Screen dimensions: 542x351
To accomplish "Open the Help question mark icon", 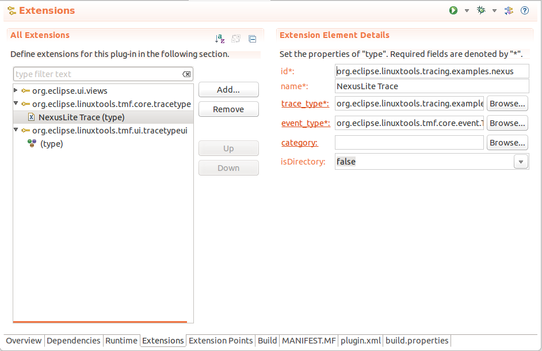I will tap(525, 10).
